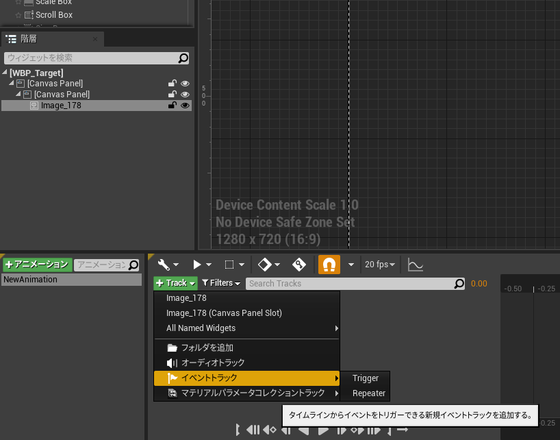The height and width of the screenshot is (440, 560).
Task: Jump to the start of playback range
Action: click(x=253, y=430)
